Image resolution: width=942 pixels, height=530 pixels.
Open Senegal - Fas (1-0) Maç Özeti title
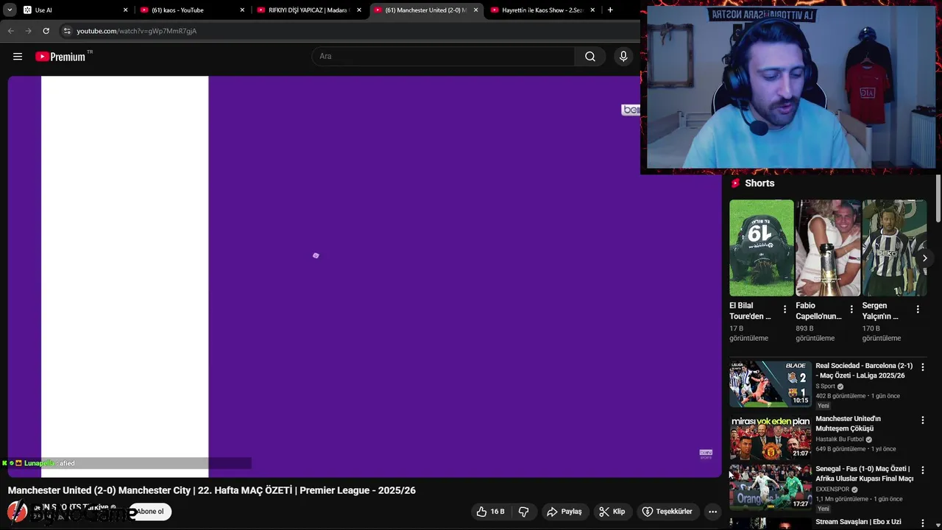(x=865, y=473)
